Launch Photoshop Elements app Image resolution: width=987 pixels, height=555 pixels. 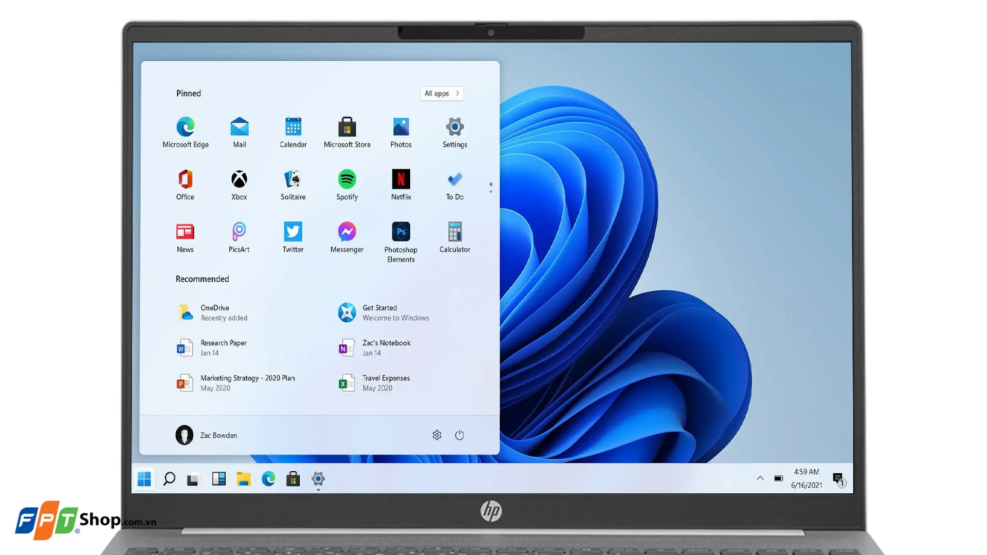(401, 232)
